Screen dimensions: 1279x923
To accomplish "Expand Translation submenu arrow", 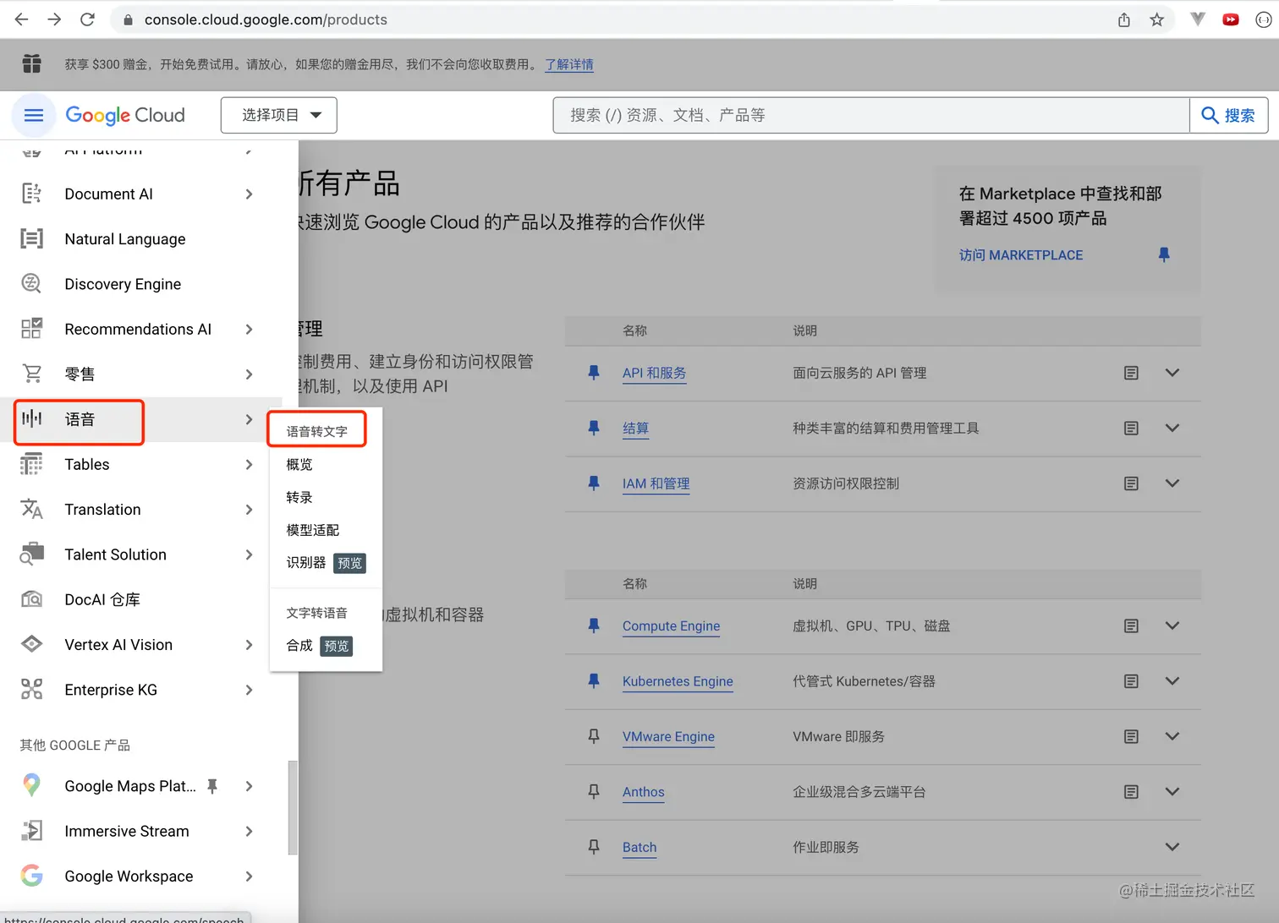I will [249, 509].
